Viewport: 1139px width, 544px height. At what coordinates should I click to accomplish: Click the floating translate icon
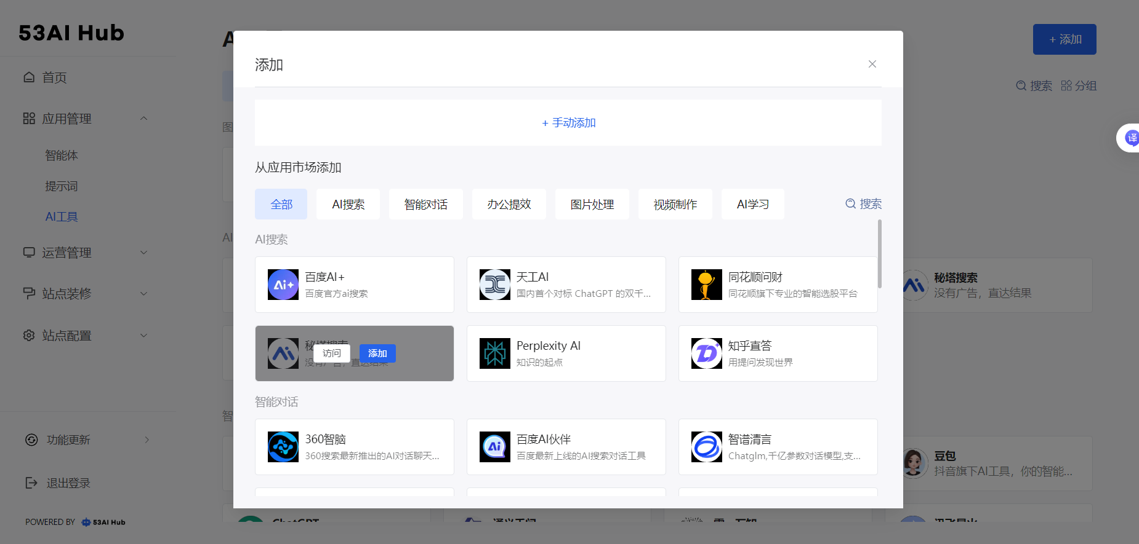(1131, 138)
